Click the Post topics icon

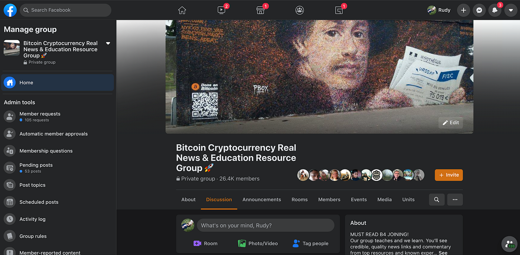click(x=10, y=185)
